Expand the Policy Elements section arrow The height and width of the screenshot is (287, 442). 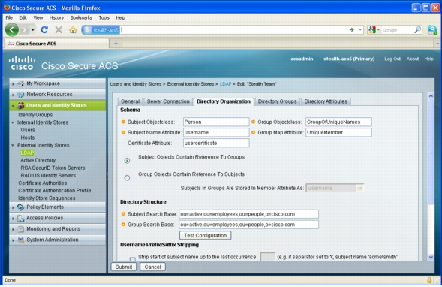coord(13,207)
